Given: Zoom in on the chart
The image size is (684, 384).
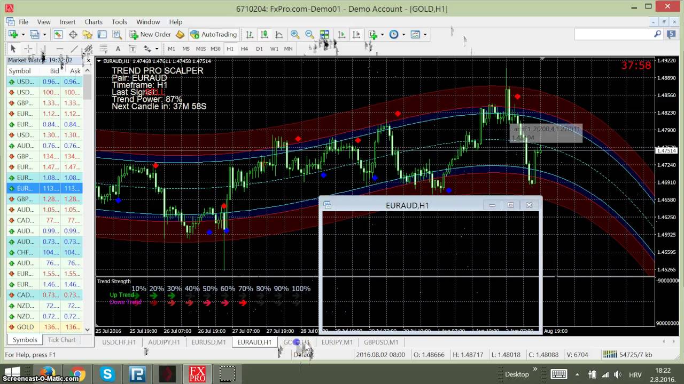Looking at the screenshot, I should 295,34.
